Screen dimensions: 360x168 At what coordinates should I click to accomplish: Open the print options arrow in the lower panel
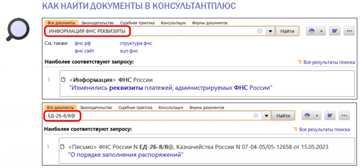click(x=317, y=116)
